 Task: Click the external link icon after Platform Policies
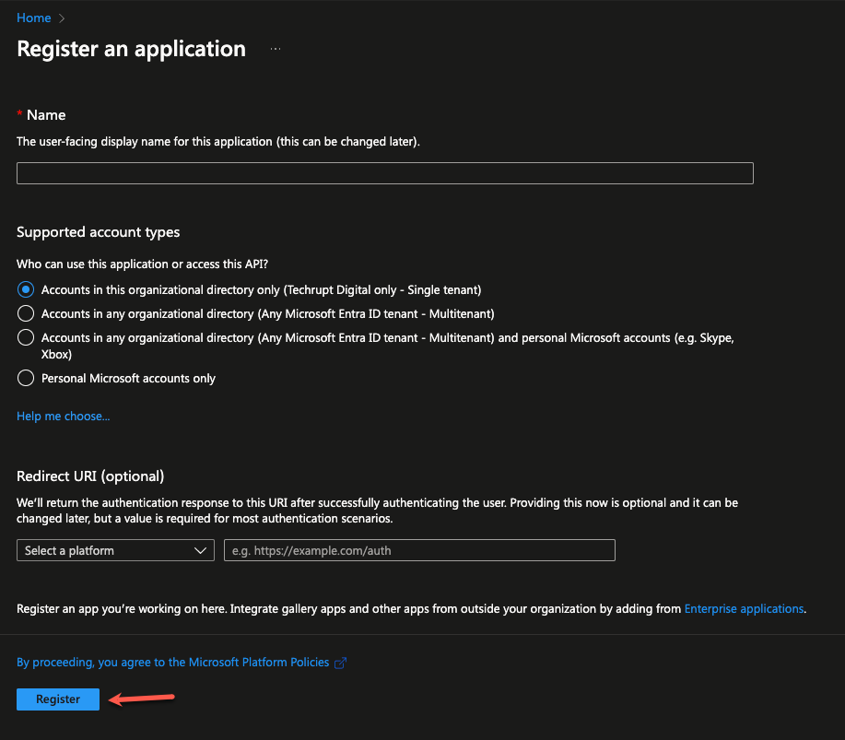click(x=340, y=663)
